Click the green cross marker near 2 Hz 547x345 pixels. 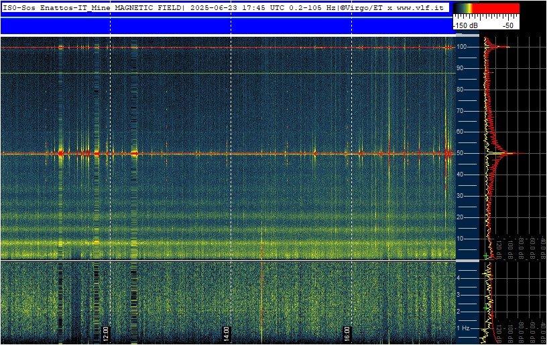486,308
